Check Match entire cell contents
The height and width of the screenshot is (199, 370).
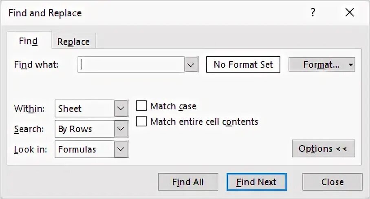(x=141, y=122)
